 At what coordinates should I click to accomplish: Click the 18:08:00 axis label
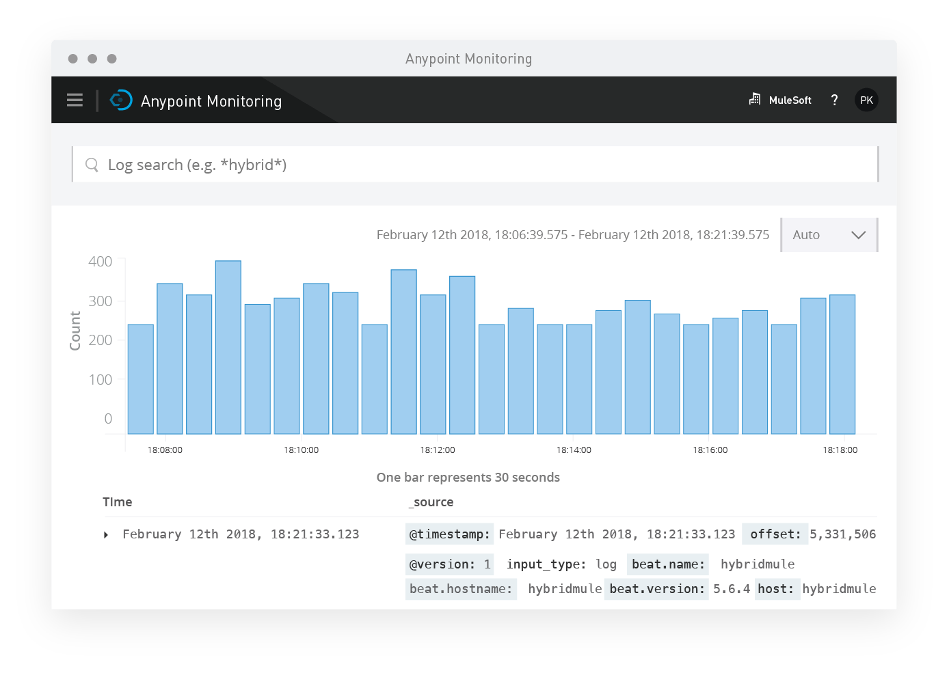pyautogui.click(x=165, y=450)
